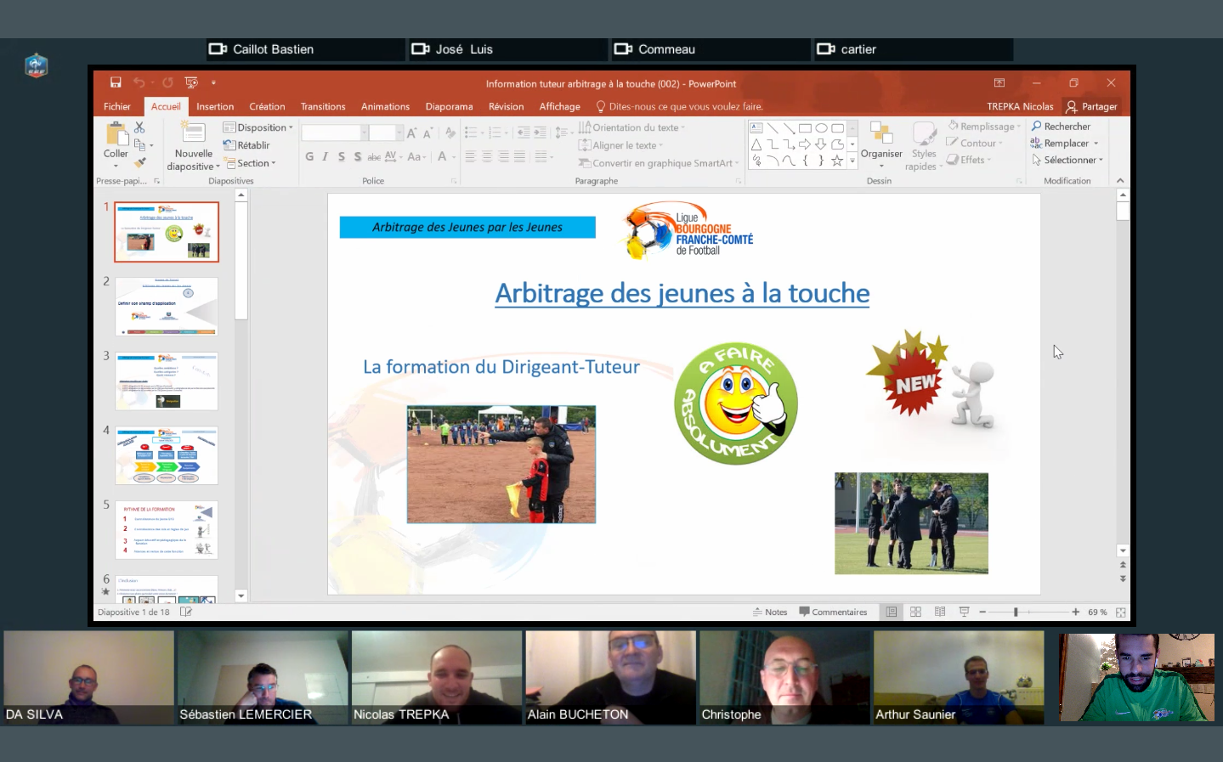Click the Rétablir reset button
This screenshot has width=1223, height=762.
pos(246,145)
